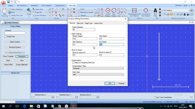Screen dimensions: 195x109
Task: Click the Export Editor button
Action: pyautogui.click(x=8, y=64)
